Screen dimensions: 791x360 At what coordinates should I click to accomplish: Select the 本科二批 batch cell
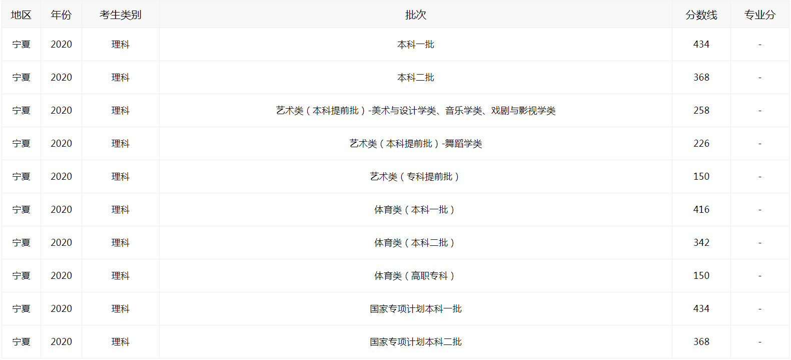[415, 78]
